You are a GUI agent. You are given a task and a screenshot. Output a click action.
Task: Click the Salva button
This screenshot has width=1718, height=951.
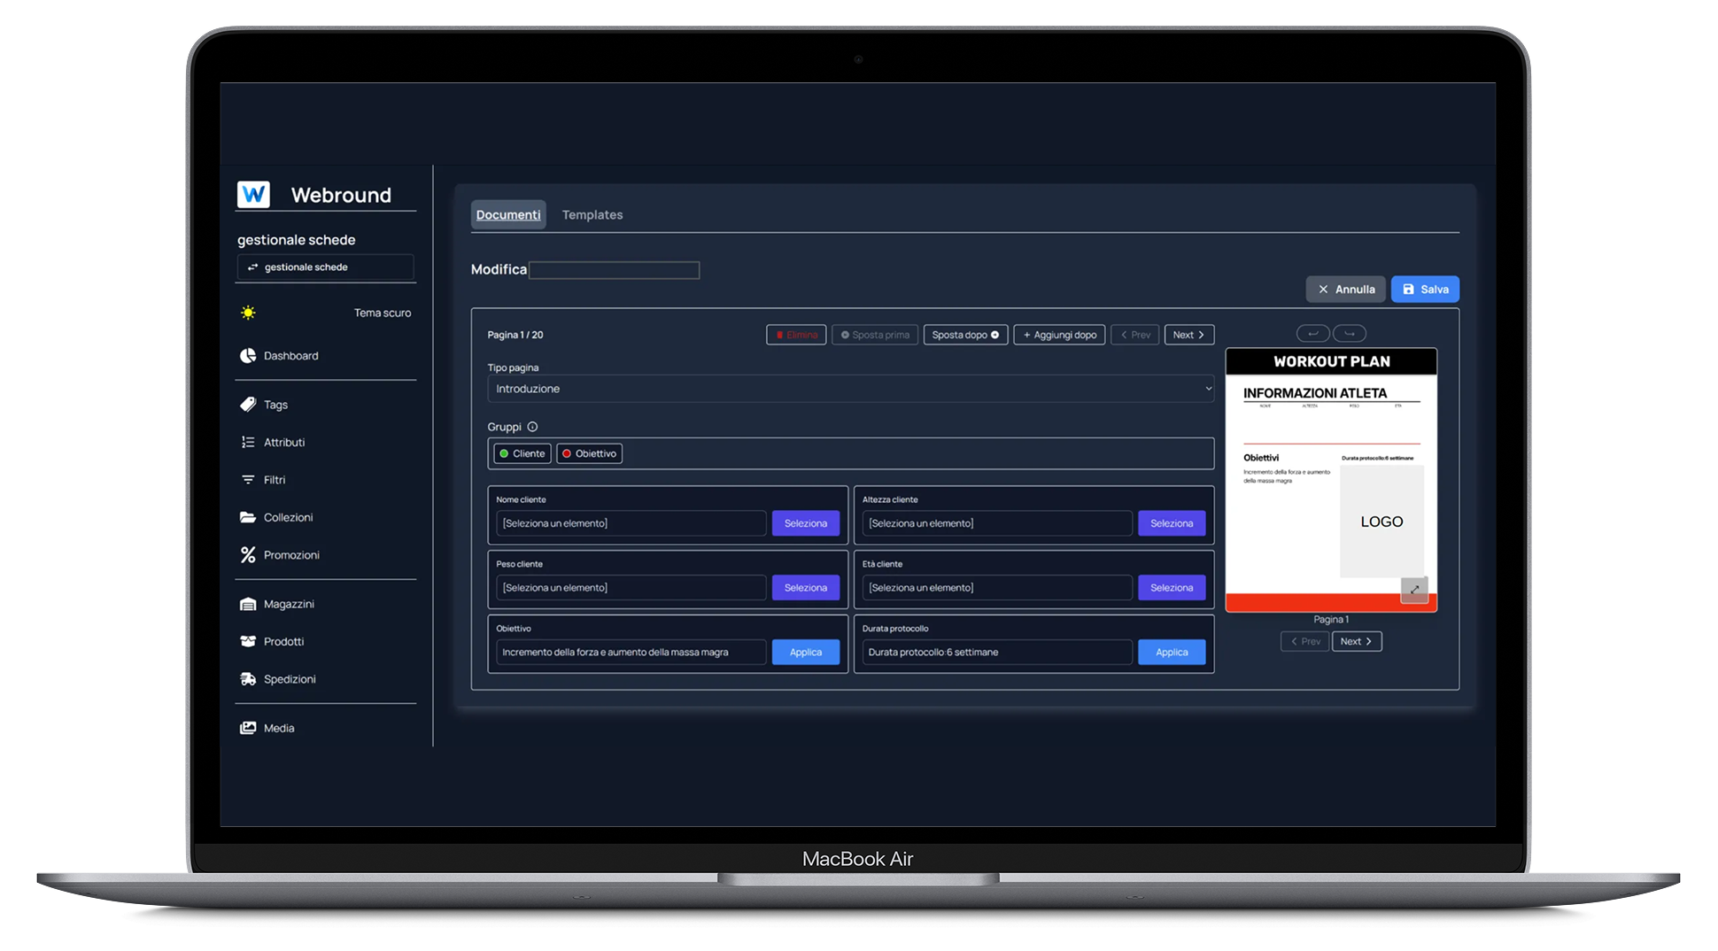pyautogui.click(x=1424, y=289)
